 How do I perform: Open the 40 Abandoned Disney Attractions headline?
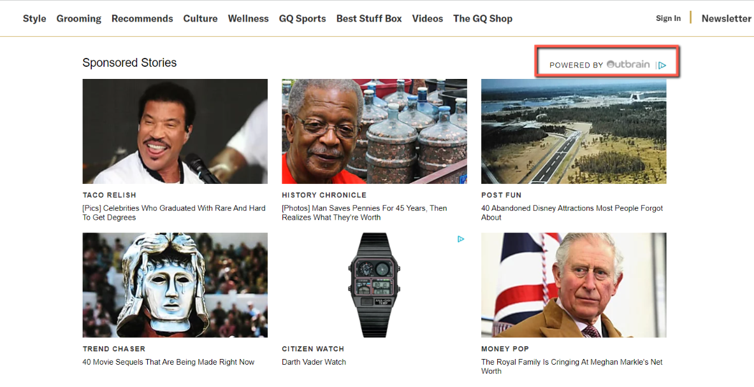[572, 213]
